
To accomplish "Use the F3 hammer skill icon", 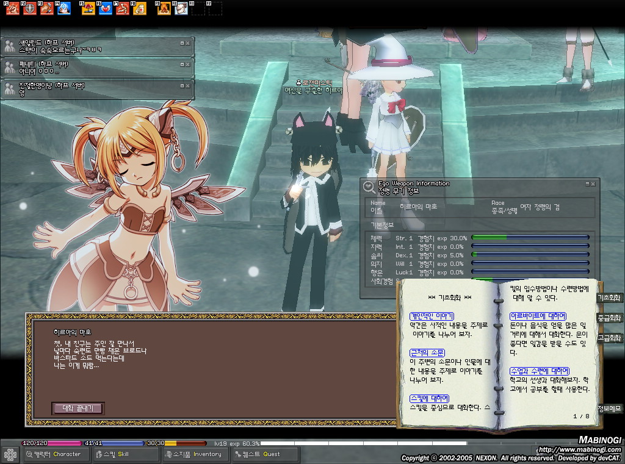I will point(46,9).
